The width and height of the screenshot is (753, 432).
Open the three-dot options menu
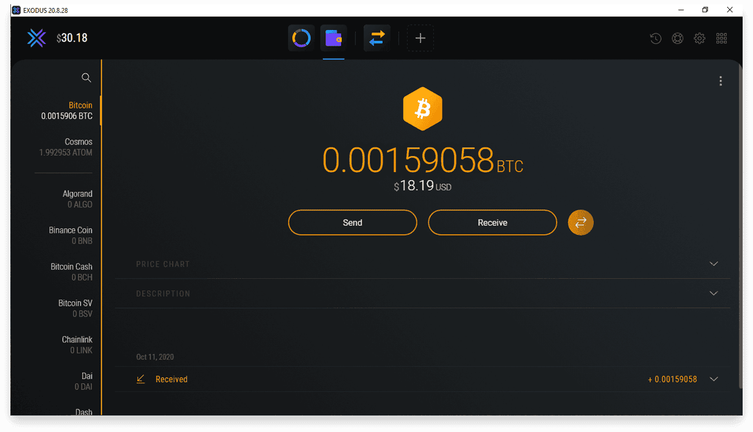[721, 81]
